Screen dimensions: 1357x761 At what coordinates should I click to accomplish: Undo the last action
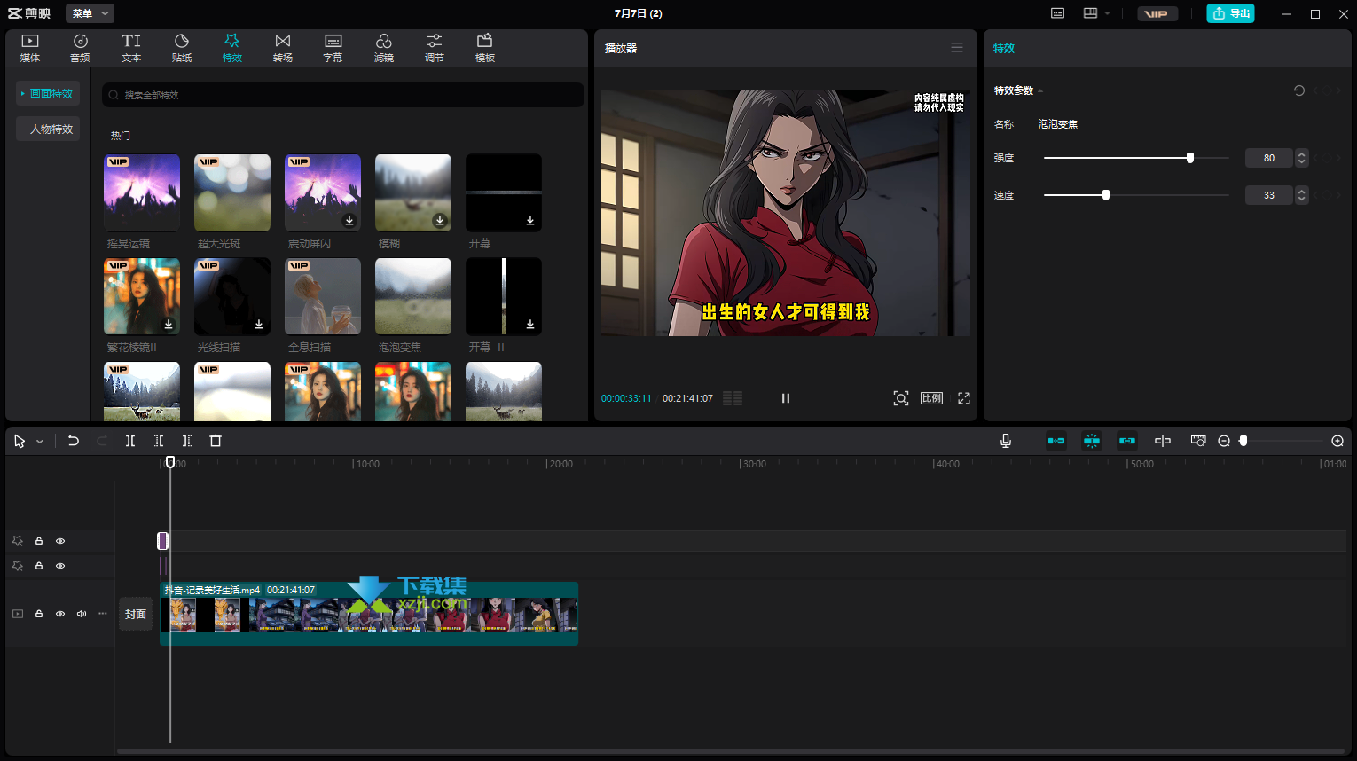pos(74,441)
